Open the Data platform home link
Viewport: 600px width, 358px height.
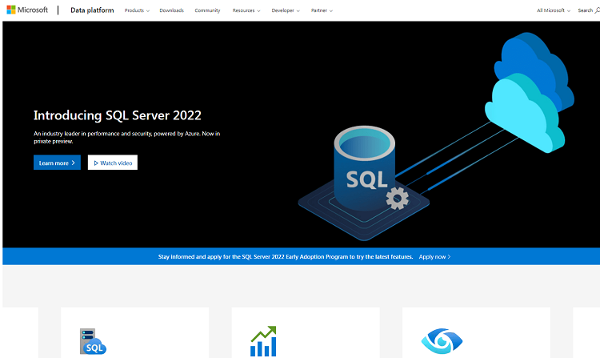pyautogui.click(x=92, y=10)
